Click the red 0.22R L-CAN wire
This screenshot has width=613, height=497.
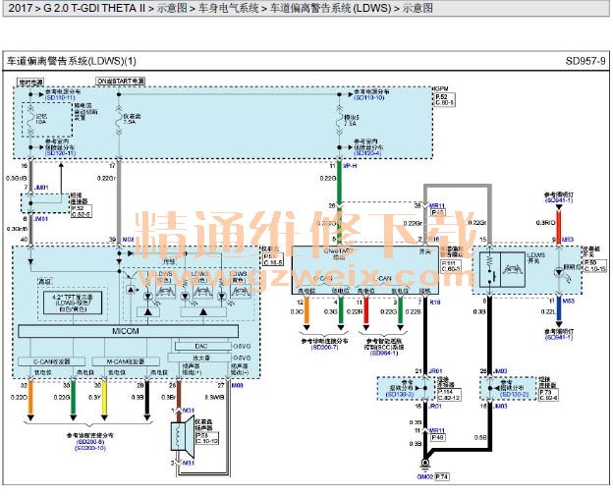pos(365,309)
